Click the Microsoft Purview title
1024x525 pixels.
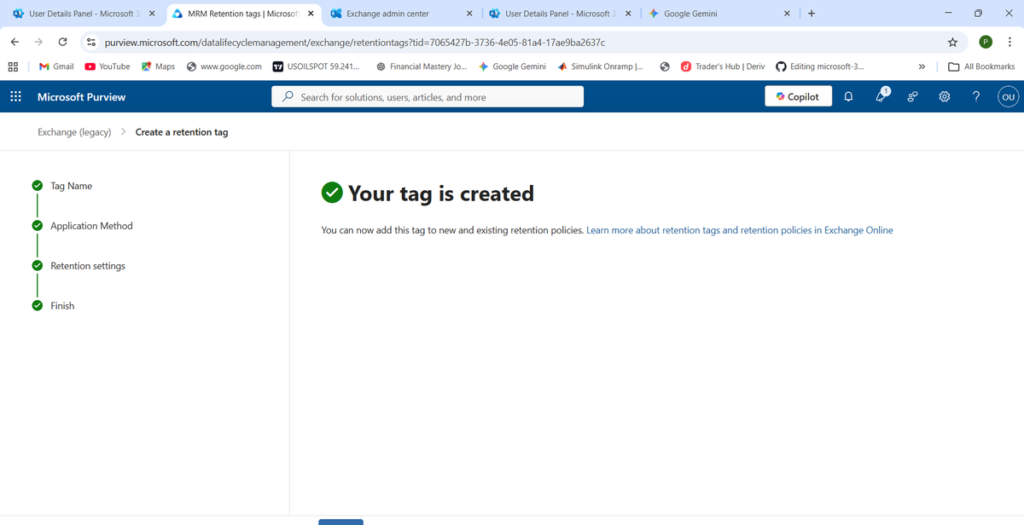coord(81,97)
